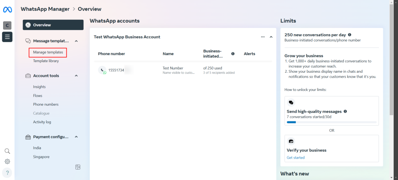Open the hamburger all-tools menu
The height and width of the screenshot is (180, 398).
point(7,37)
